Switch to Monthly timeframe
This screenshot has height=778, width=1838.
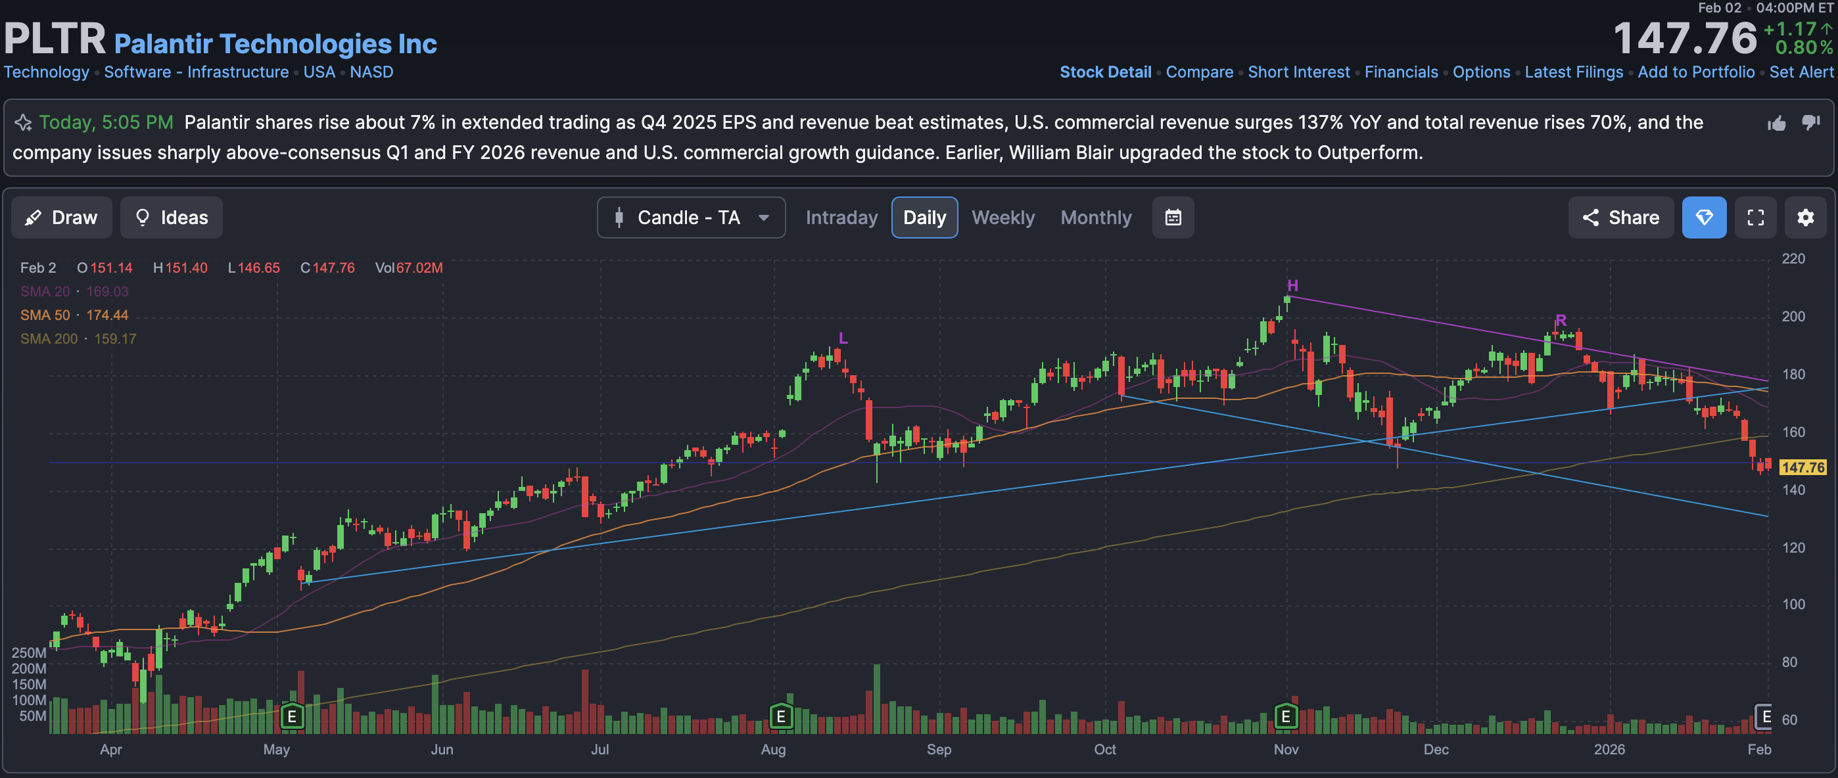tap(1095, 217)
